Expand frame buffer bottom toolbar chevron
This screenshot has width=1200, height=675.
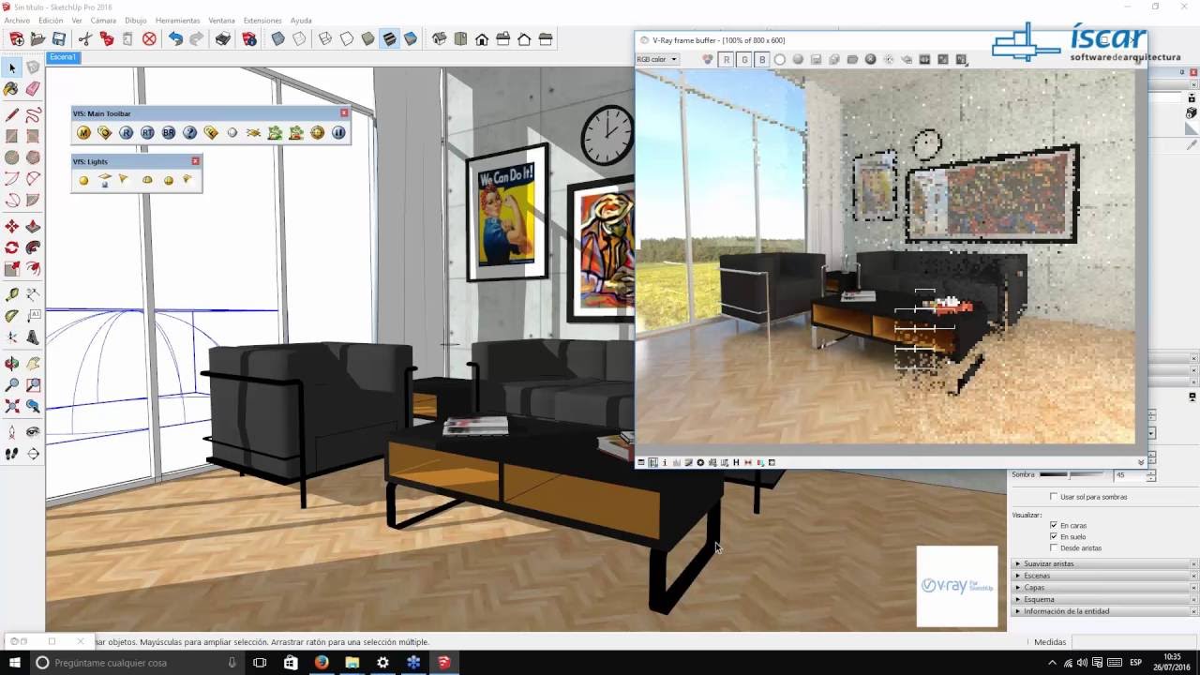click(x=1141, y=462)
